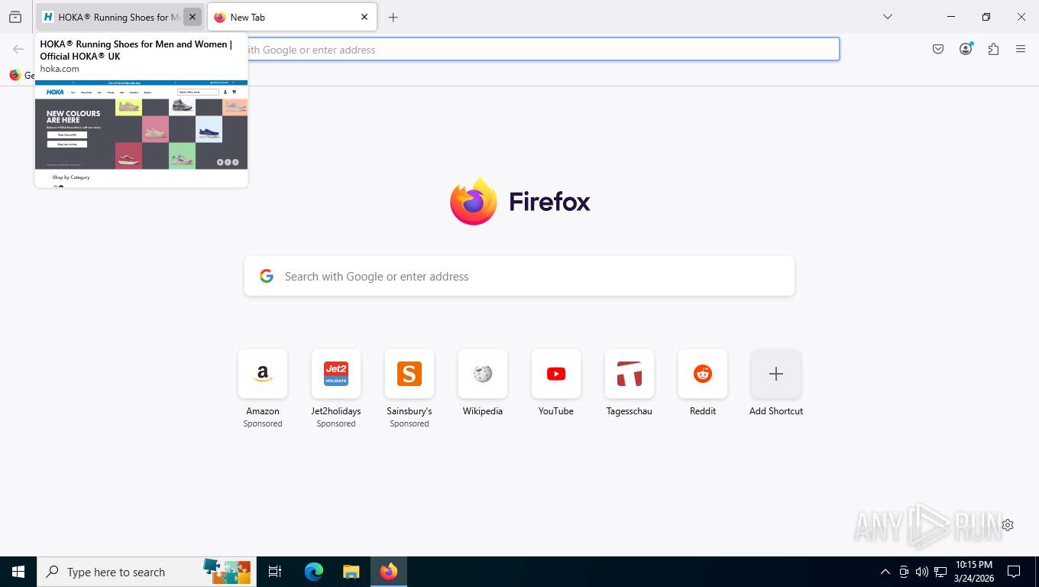Viewport: 1039px width, 587px height.
Task: Switch to the HOKA Running Shoes tab
Action: click(110, 17)
